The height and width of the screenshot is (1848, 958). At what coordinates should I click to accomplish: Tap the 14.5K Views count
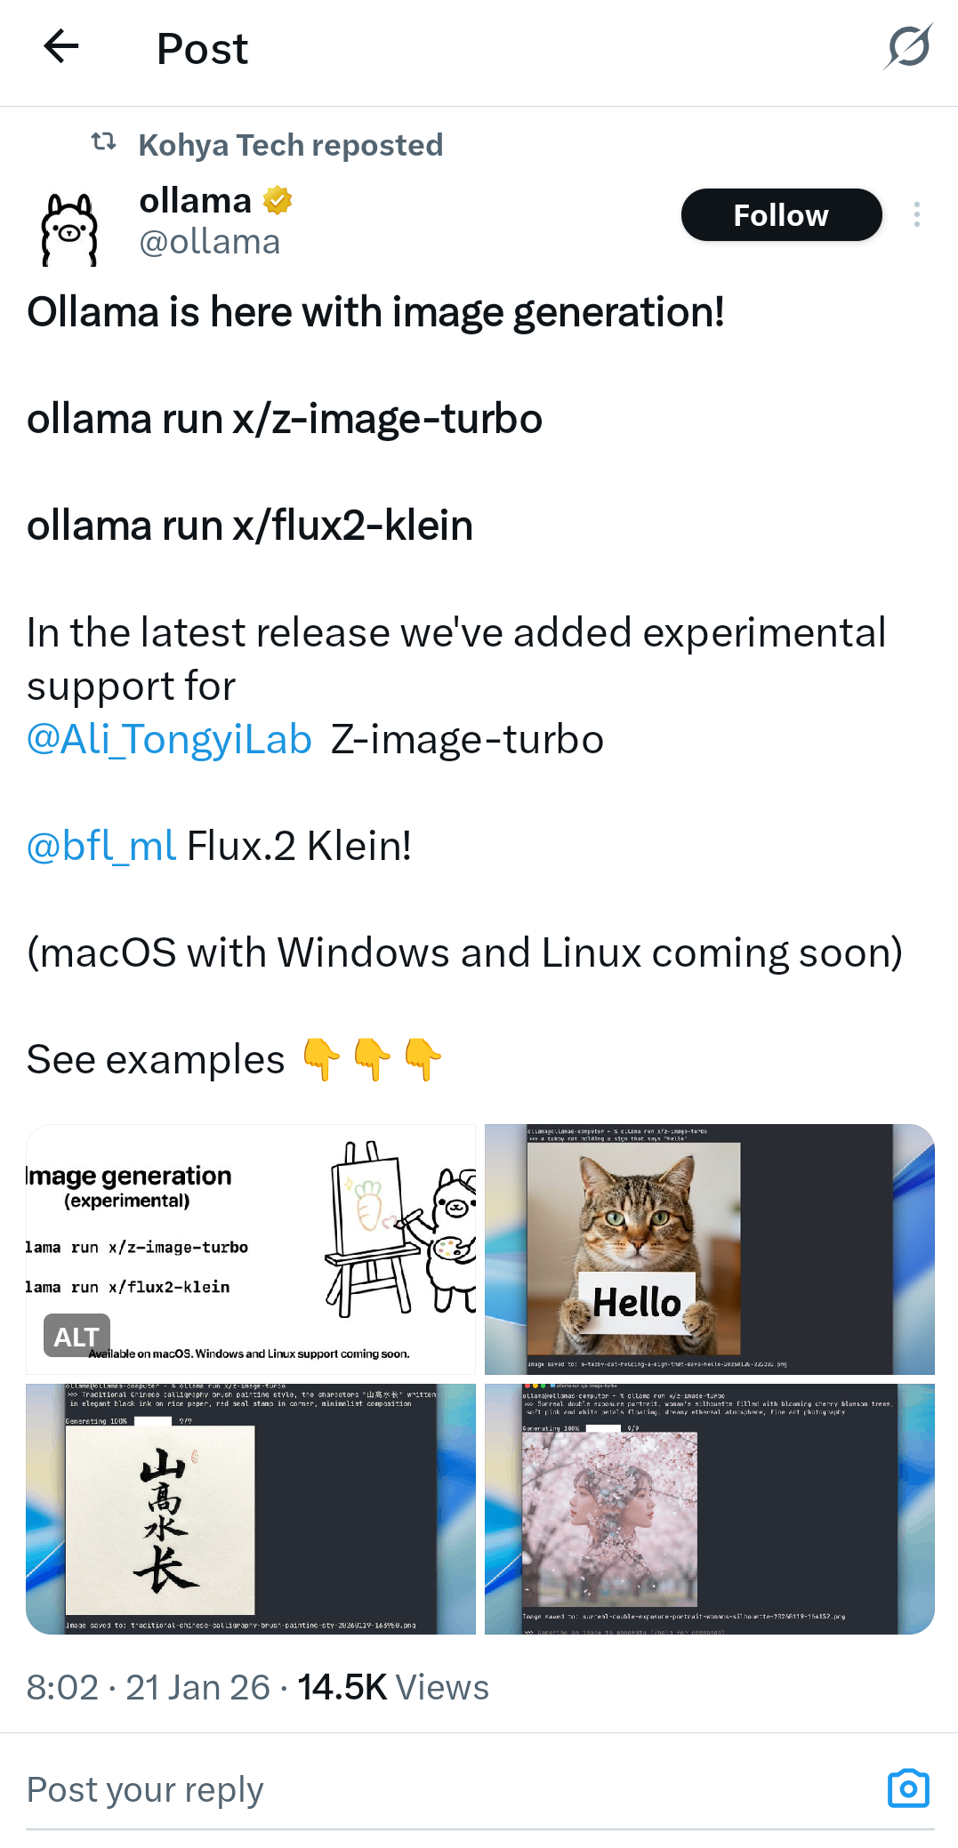click(393, 1687)
